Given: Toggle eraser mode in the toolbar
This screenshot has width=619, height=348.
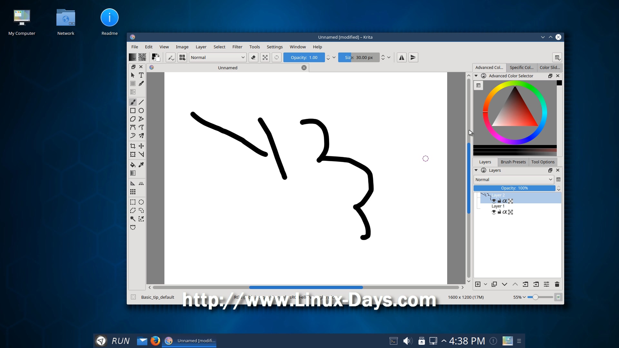Looking at the screenshot, I should click(253, 57).
